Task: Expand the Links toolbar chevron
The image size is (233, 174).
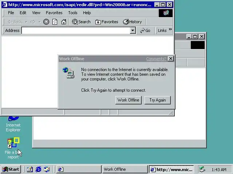Action: click(x=170, y=29)
